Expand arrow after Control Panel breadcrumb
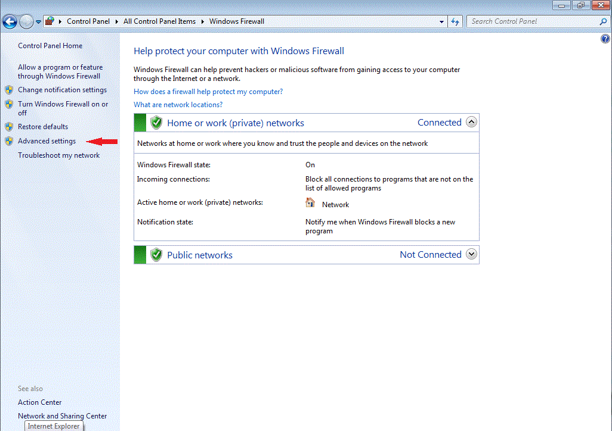 [x=116, y=21]
